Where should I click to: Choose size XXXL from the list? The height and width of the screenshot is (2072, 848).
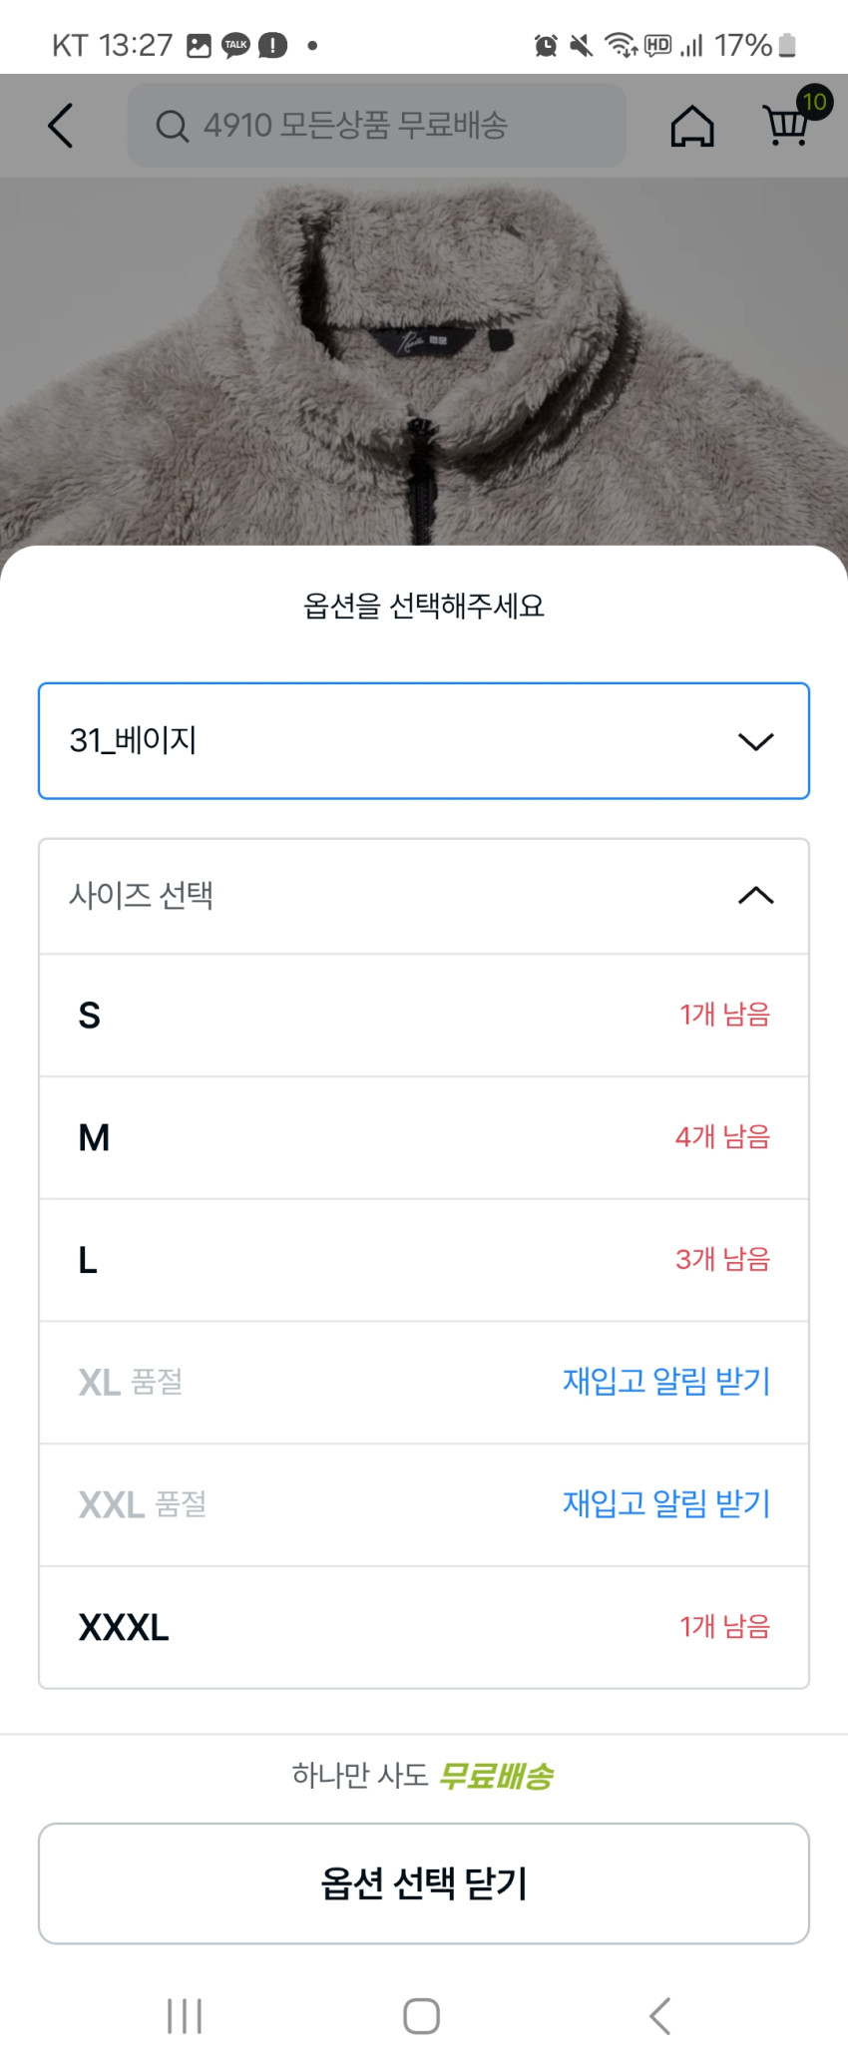(423, 1627)
